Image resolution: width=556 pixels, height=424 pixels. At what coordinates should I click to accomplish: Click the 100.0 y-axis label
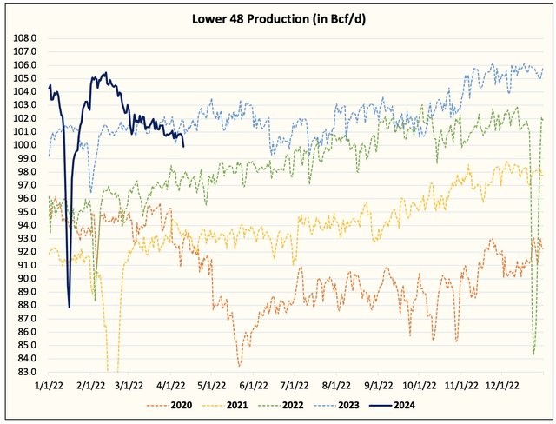(25, 145)
